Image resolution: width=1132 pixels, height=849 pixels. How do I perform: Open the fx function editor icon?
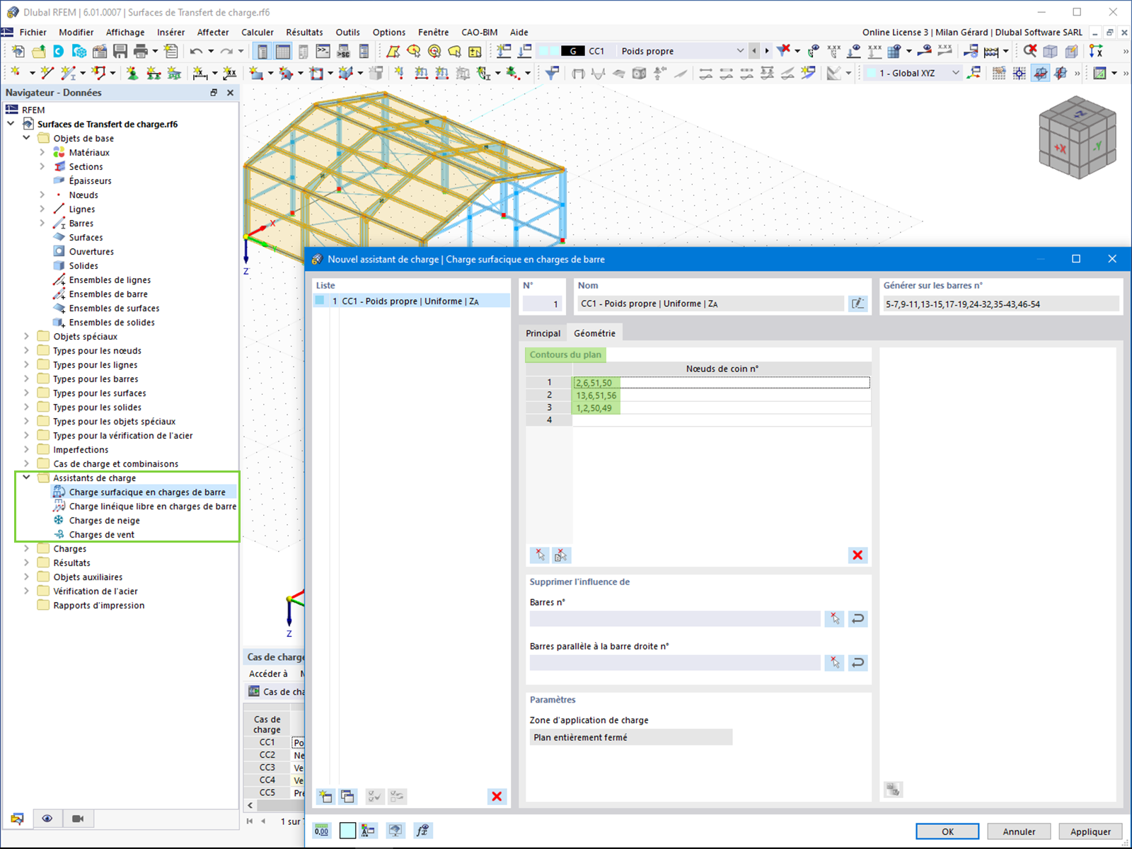coord(423,831)
